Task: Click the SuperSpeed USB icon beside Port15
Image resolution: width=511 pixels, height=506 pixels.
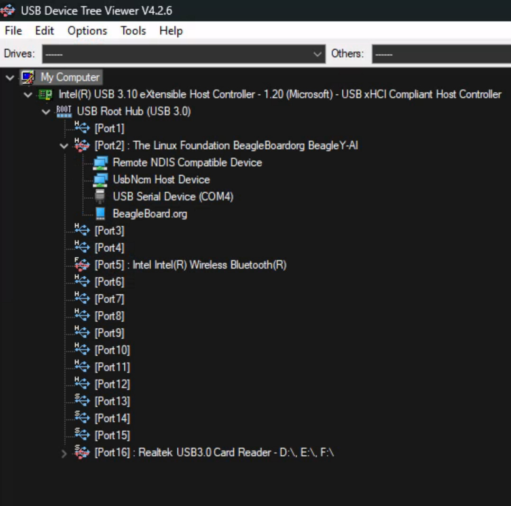Action: (x=82, y=434)
